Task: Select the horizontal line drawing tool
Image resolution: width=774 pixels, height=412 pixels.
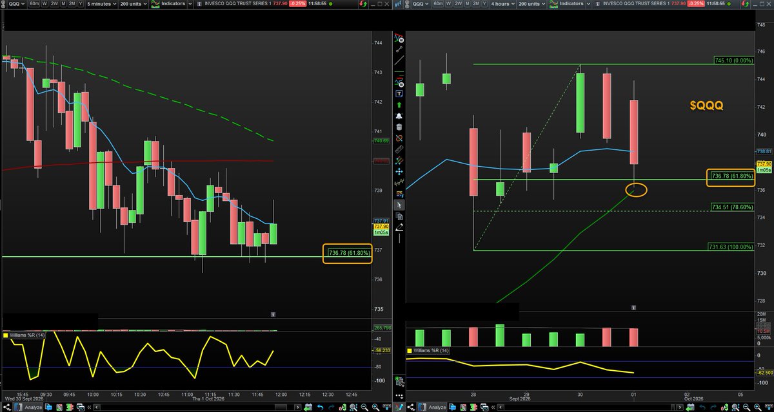Action: (399, 70)
